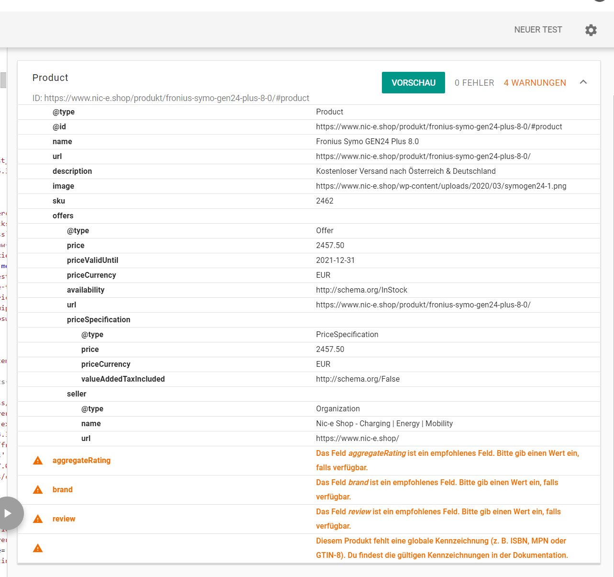This screenshot has width=614, height=577.
Task: Click the missing global identifier warning icon
Action: [x=38, y=548]
